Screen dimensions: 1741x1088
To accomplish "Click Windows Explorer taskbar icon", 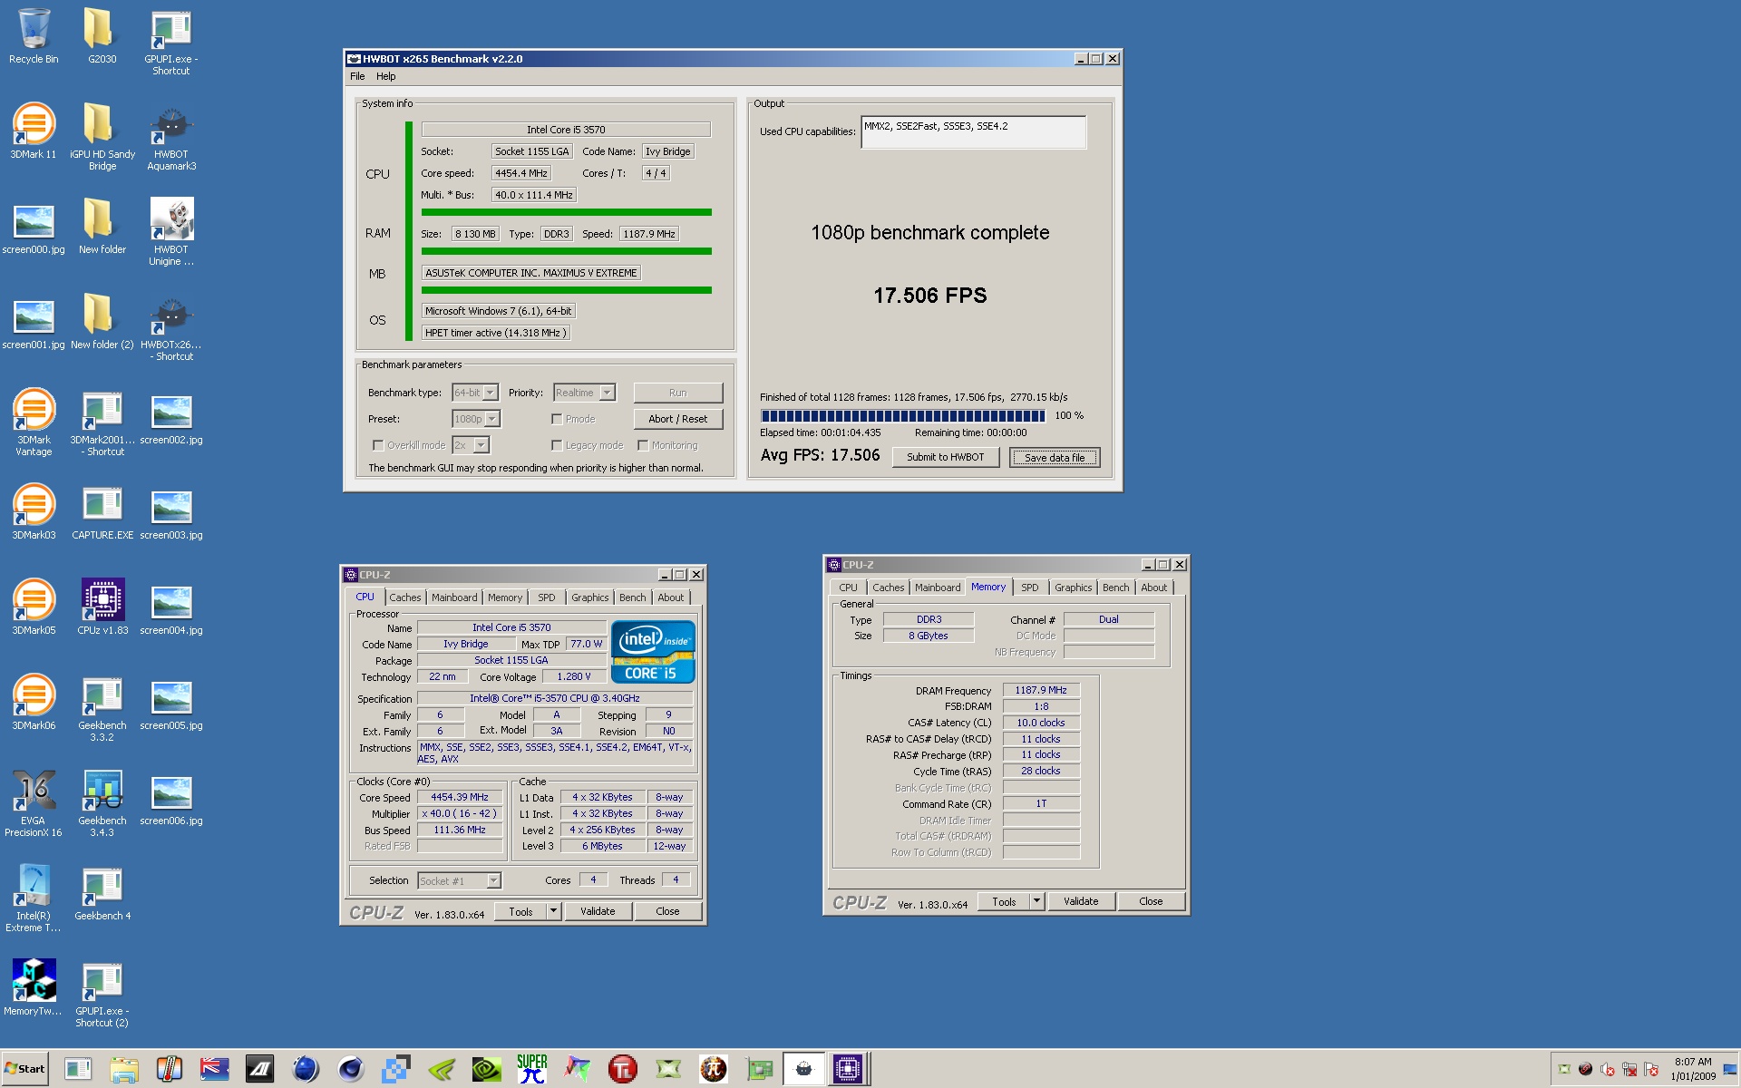I will click(123, 1070).
